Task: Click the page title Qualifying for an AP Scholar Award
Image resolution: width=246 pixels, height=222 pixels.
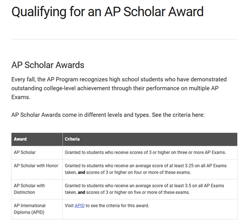Action: [x=108, y=12]
